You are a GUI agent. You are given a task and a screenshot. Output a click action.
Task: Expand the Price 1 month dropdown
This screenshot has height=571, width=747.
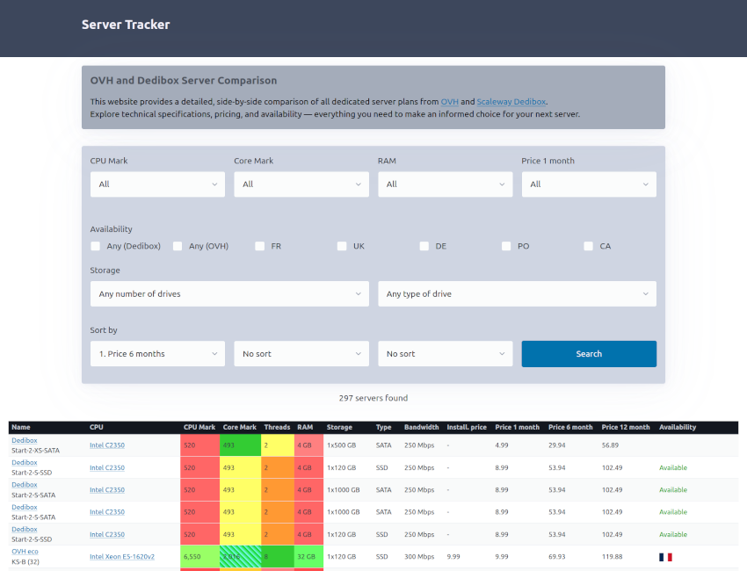(588, 184)
